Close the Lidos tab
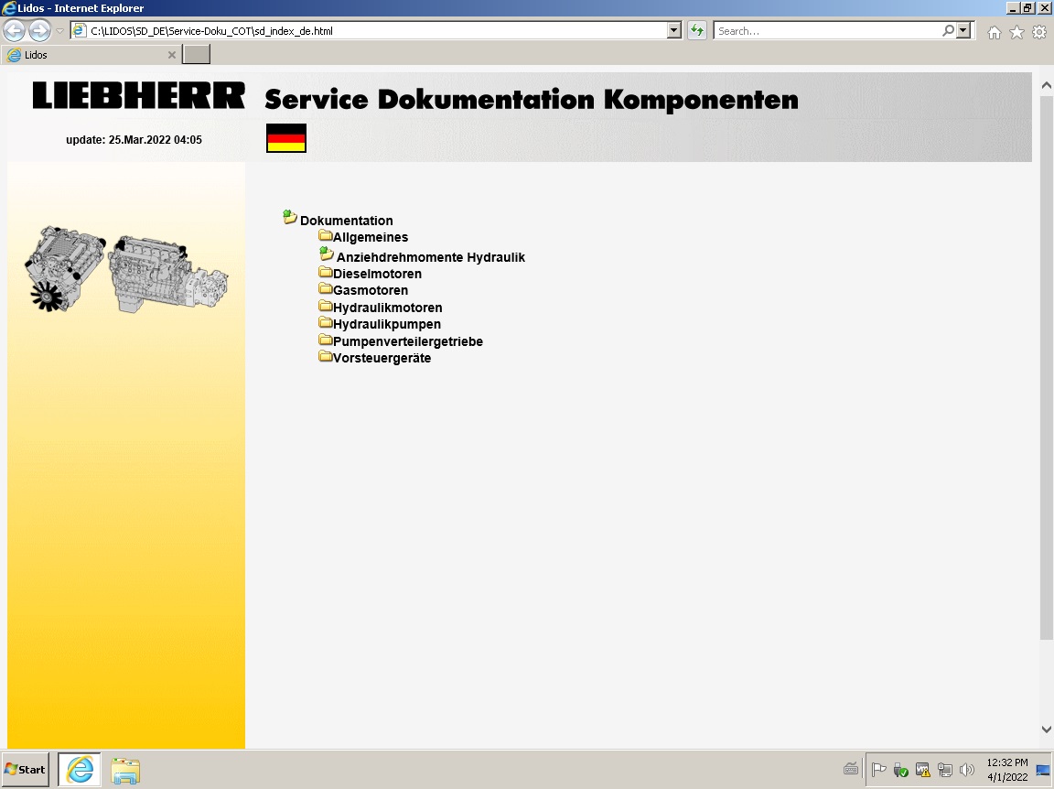 [x=171, y=55]
